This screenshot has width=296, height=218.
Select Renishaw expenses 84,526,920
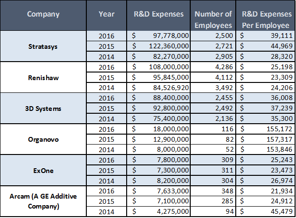pyautogui.click(x=158, y=88)
